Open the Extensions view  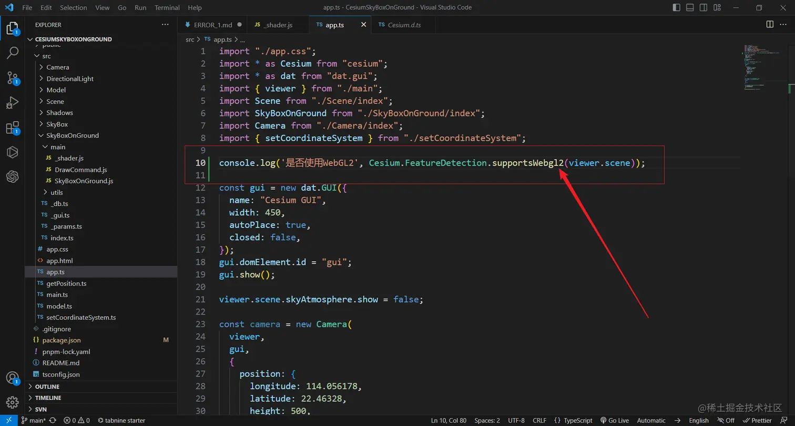[x=13, y=128]
